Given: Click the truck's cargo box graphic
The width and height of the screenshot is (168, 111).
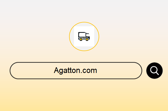Looking at the screenshot, I should 82,35.
